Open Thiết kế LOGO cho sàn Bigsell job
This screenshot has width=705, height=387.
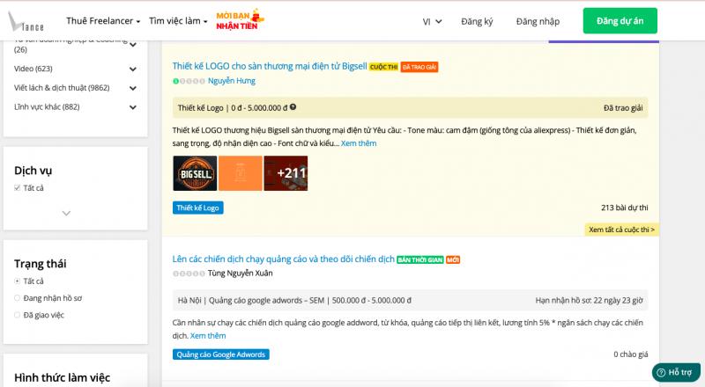[x=270, y=66]
